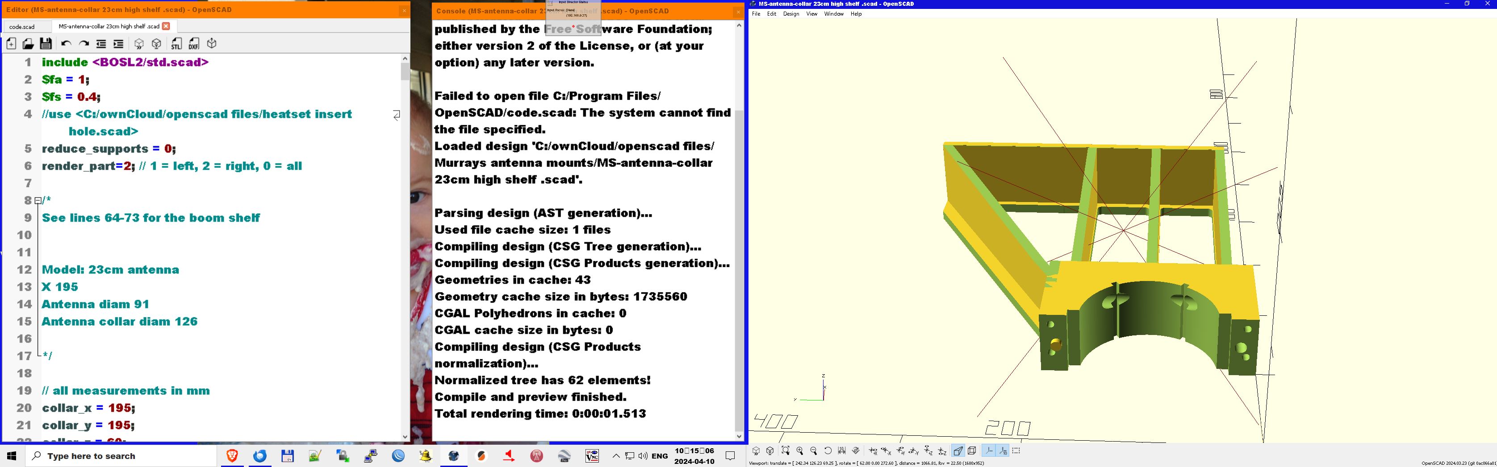Viewport: 1497px width, 467px height.
Task: Close the MS-antenna-collar editor tab
Action: point(166,26)
